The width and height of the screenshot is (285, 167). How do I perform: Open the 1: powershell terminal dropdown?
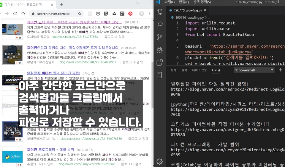click(254, 70)
